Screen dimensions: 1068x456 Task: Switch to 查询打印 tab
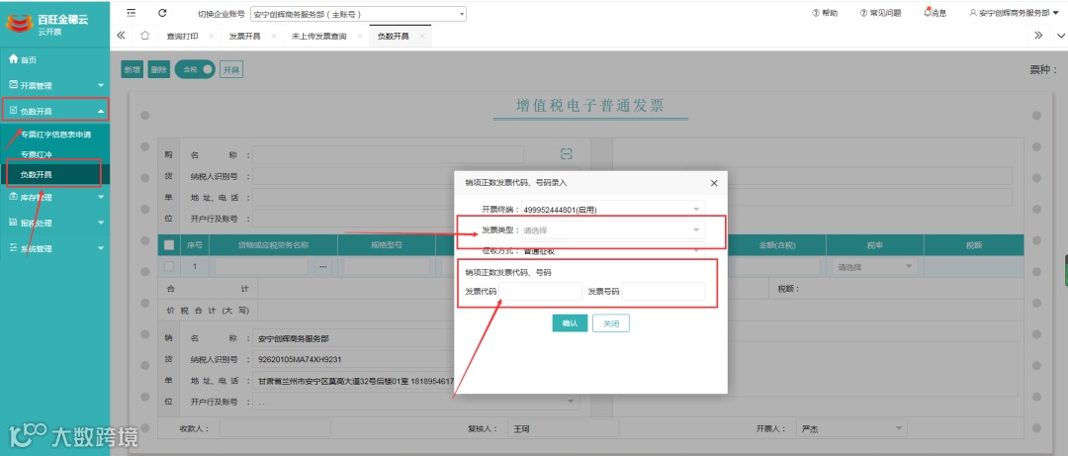coord(183,37)
